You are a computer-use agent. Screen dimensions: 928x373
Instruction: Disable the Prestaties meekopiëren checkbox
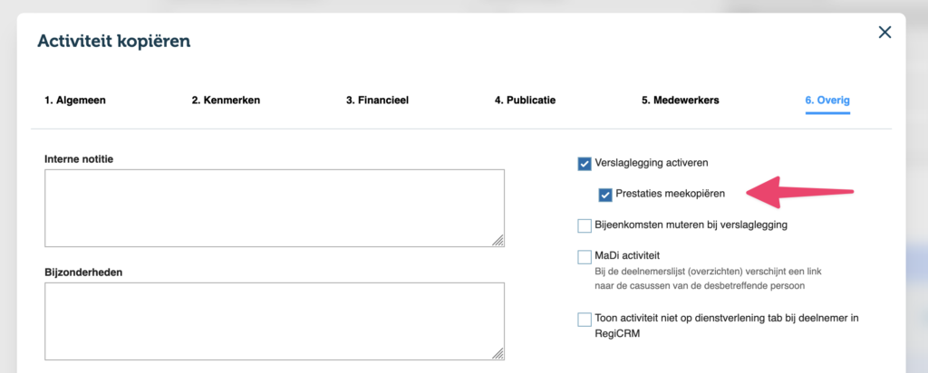(x=605, y=194)
